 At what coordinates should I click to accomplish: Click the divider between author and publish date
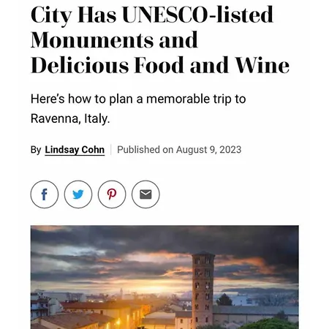pos(111,150)
